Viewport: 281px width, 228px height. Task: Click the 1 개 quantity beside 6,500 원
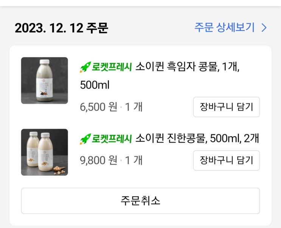tap(134, 107)
